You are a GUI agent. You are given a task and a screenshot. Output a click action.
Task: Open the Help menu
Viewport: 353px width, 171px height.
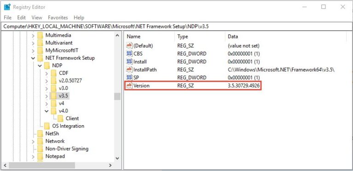79,17
